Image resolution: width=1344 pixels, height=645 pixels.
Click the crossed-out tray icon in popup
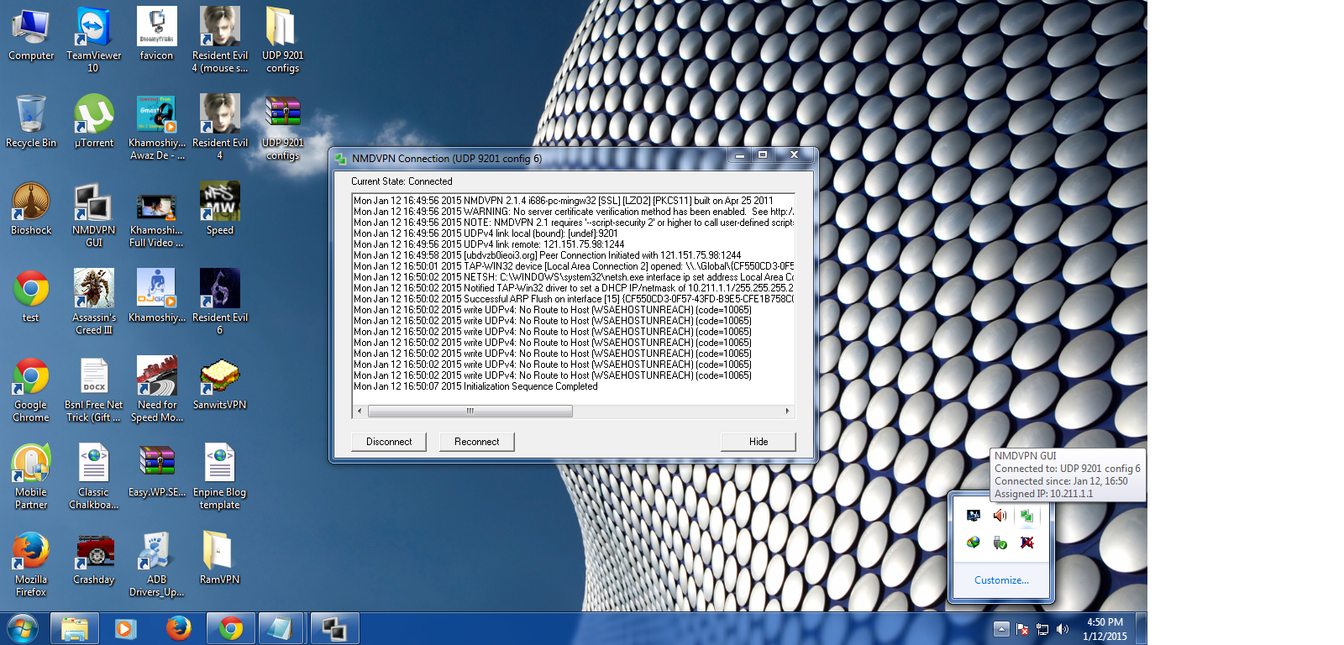(x=1026, y=543)
